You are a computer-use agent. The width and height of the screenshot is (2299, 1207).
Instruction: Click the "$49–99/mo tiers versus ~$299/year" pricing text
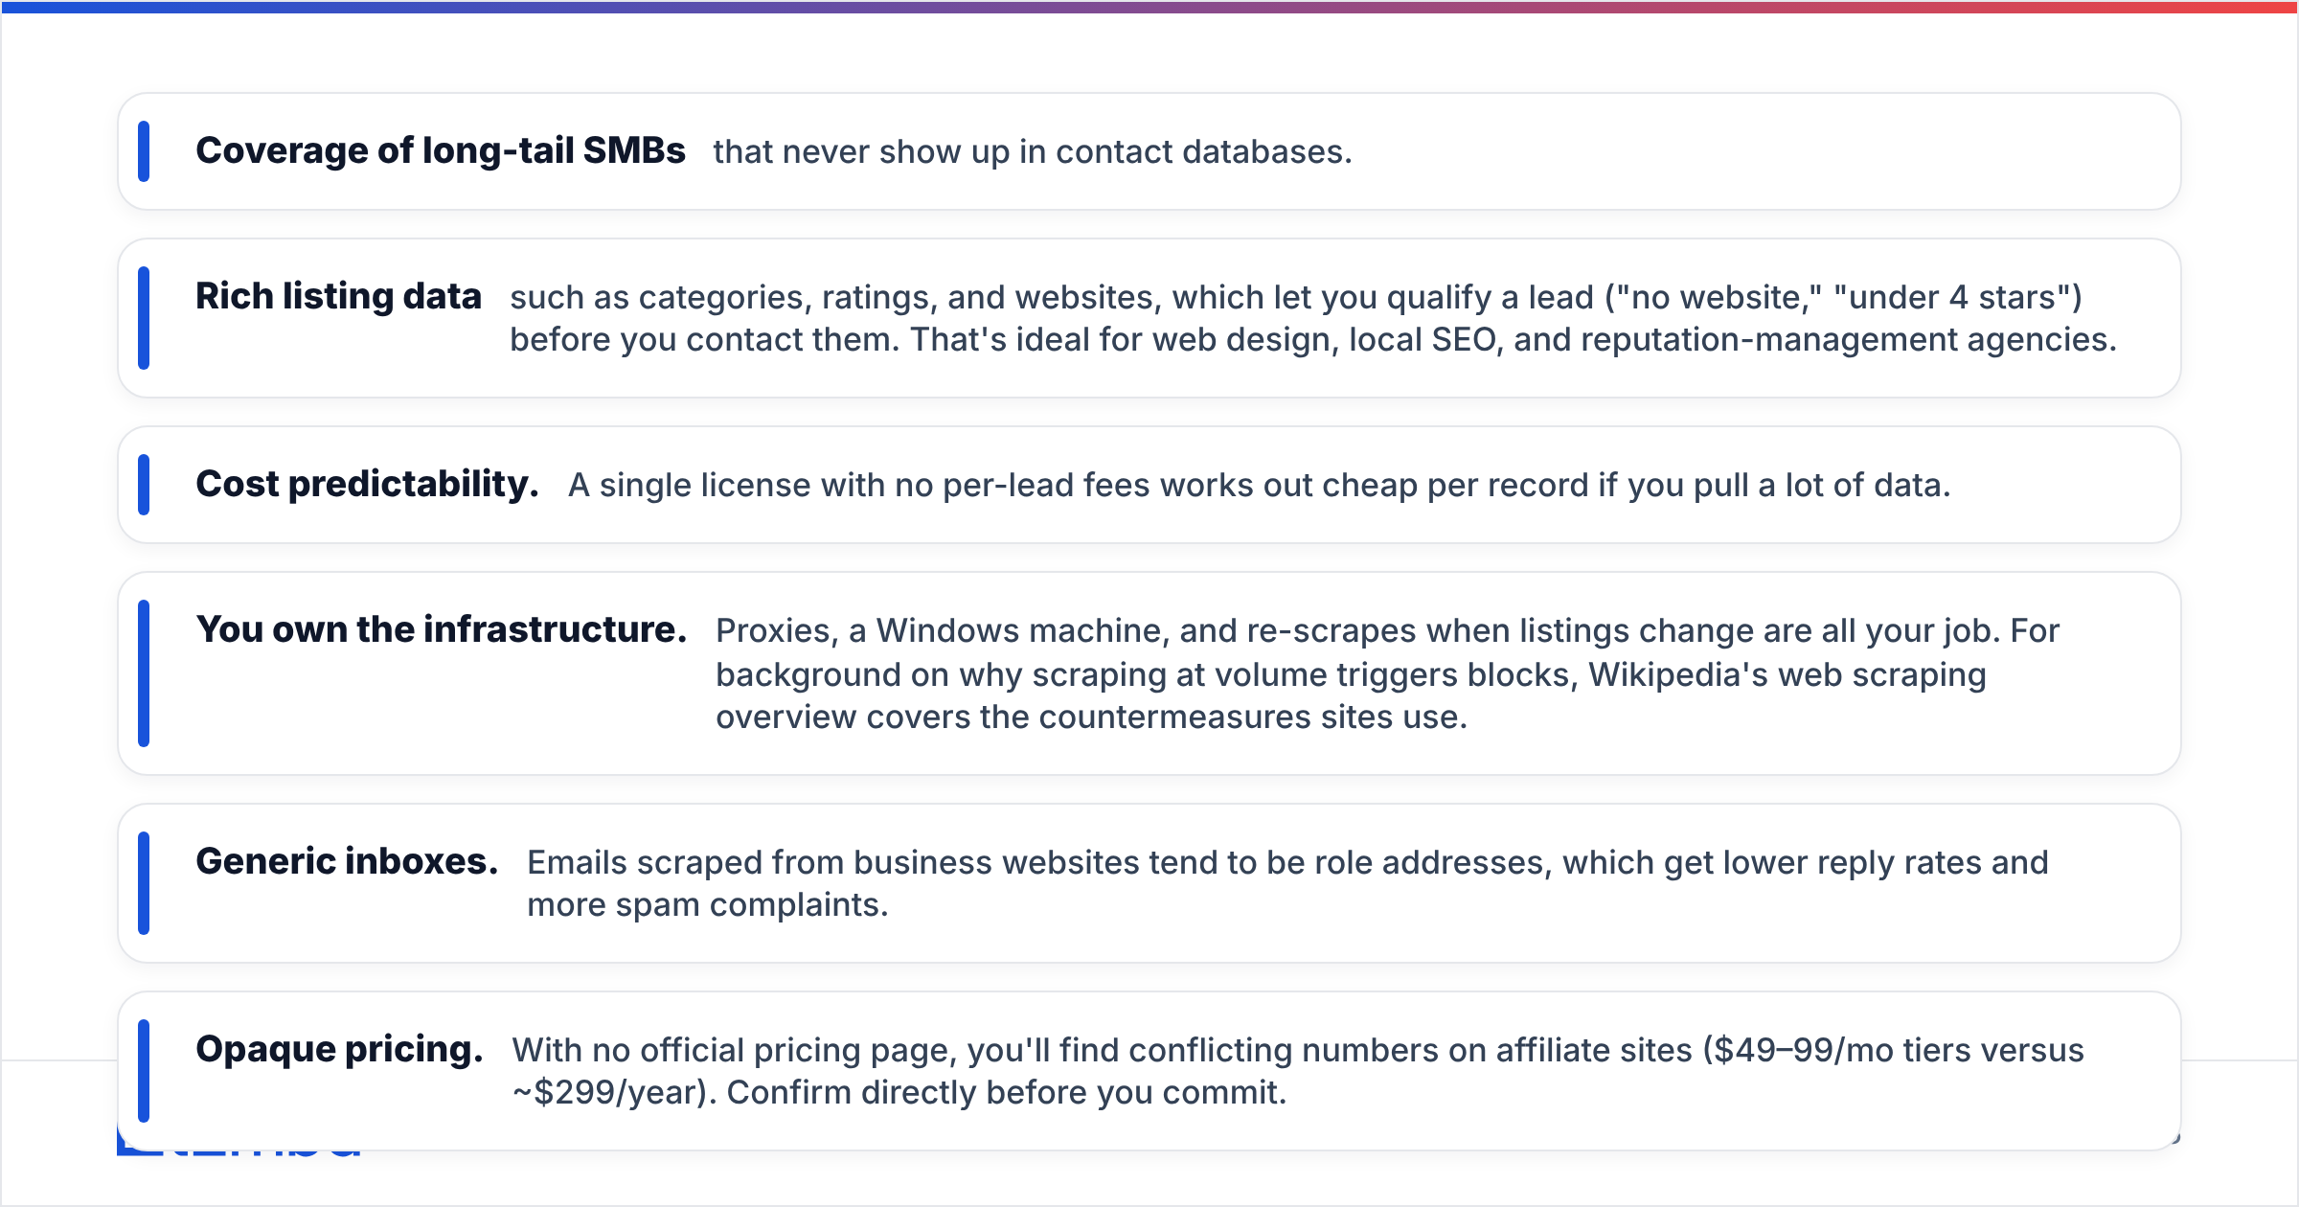coord(1298,1071)
